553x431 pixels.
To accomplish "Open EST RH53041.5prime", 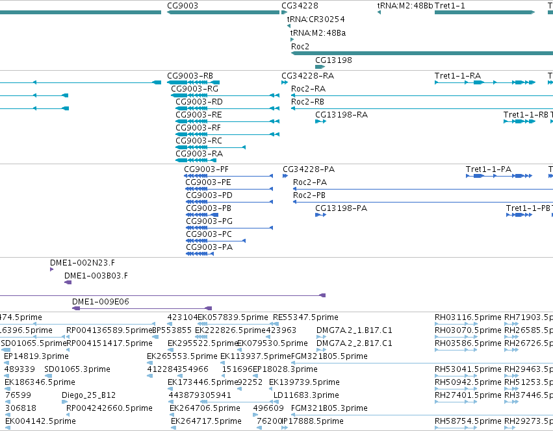I will coord(468,370).
